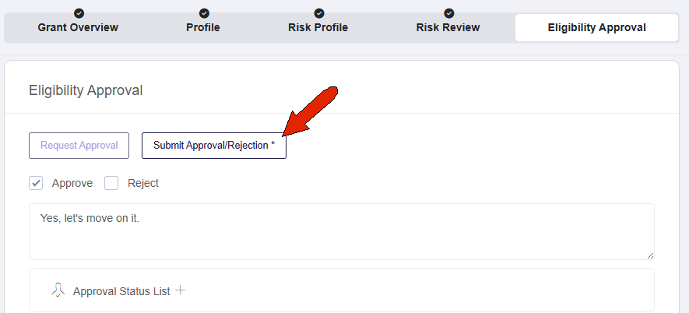The width and height of the screenshot is (689, 313).
Task: Click the checkmark icon above Grant Overview
Action: [x=79, y=13]
